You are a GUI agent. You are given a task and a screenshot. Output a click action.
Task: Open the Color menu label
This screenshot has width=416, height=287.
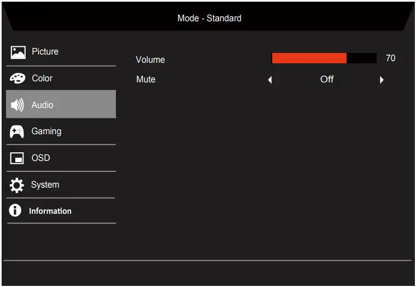tap(42, 79)
